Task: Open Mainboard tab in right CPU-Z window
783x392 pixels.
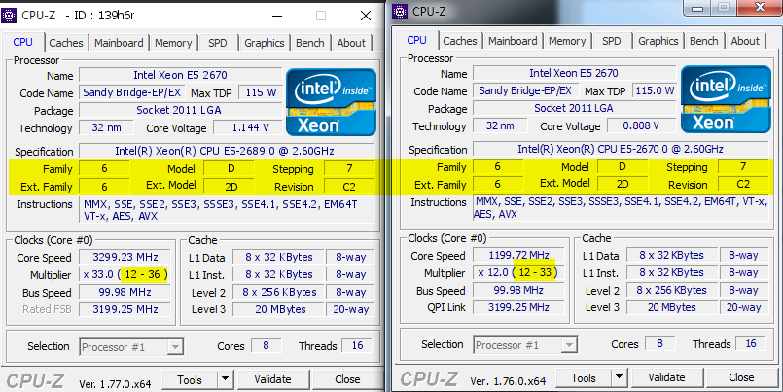Action: [513, 41]
